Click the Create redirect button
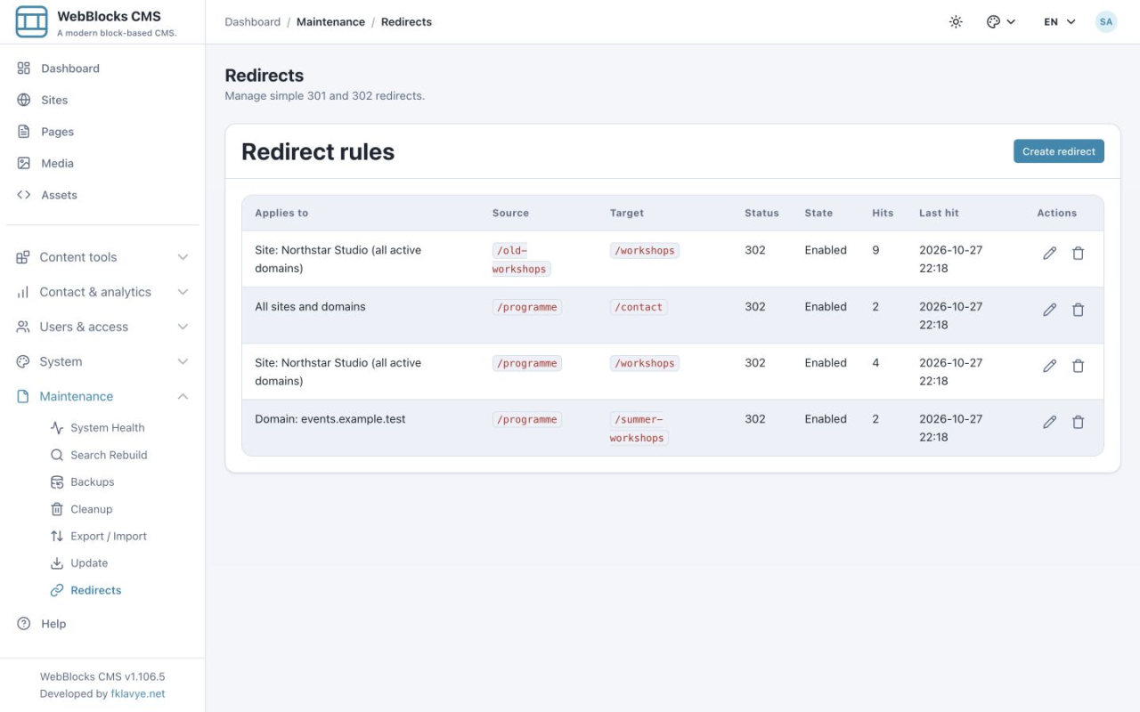1140x712 pixels. pos(1059,151)
